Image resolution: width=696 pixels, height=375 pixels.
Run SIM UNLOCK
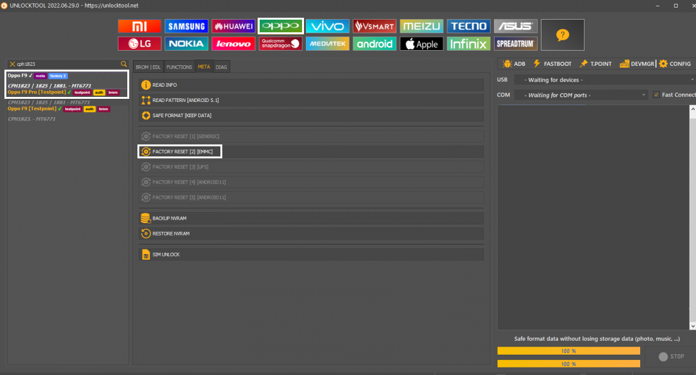click(311, 255)
